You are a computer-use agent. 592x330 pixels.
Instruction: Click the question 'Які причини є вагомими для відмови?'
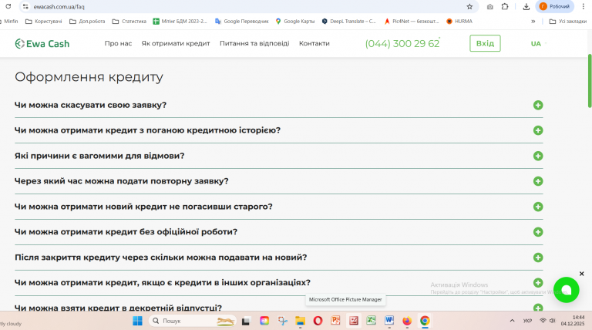tap(99, 156)
